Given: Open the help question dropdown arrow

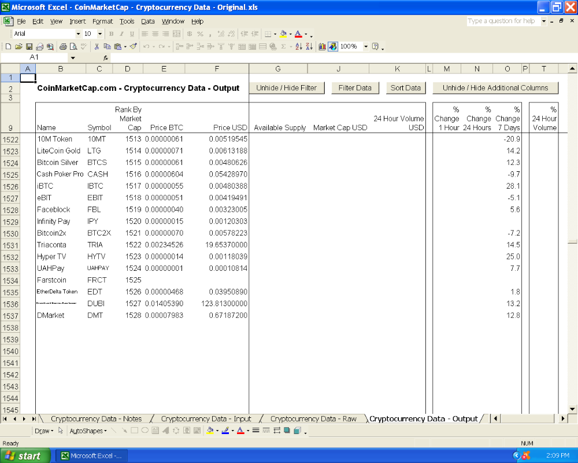Looking at the screenshot, I should pos(544,21).
